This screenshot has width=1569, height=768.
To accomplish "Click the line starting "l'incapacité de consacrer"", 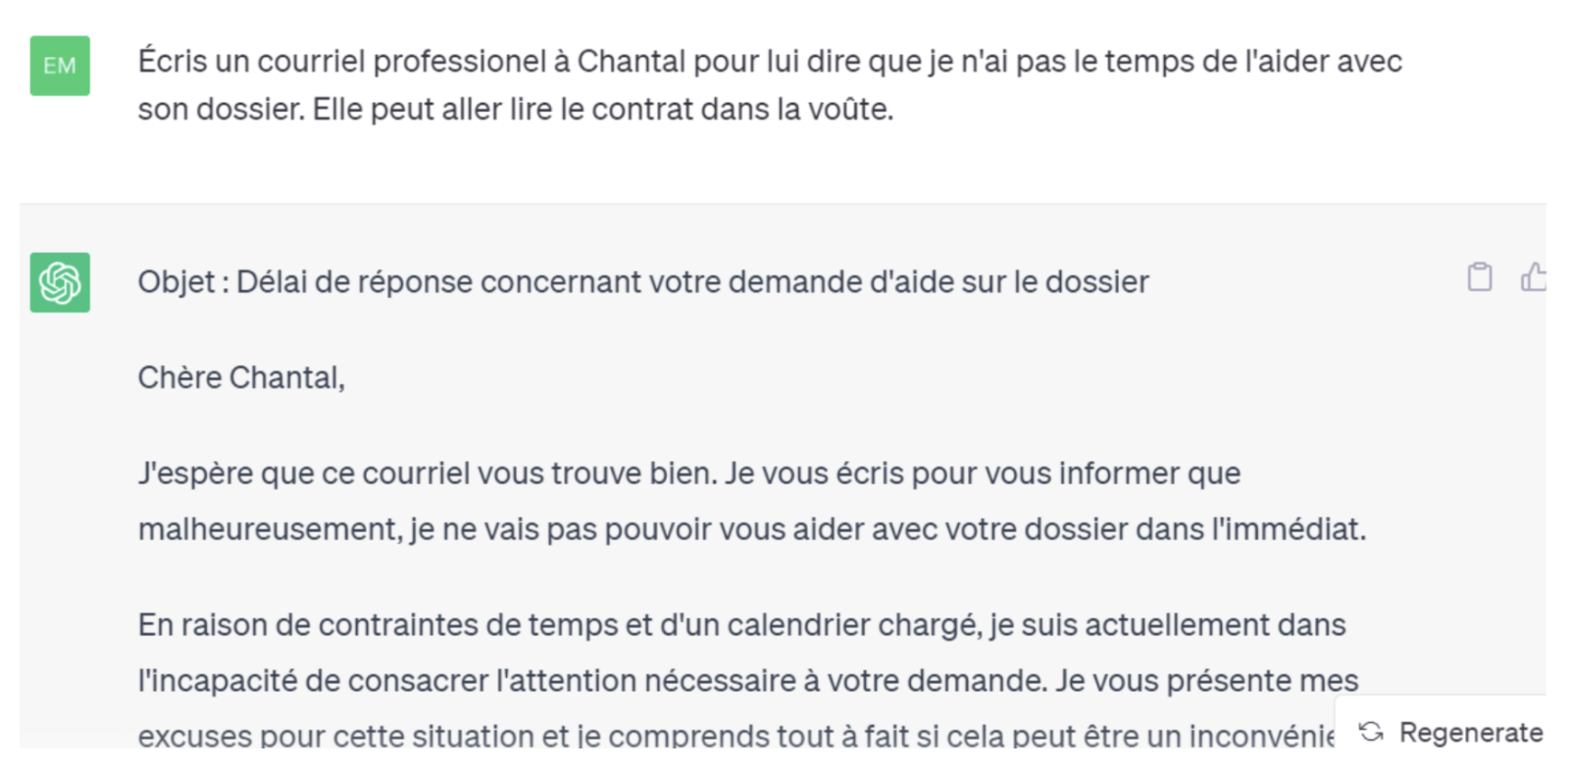I will click(747, 681).
